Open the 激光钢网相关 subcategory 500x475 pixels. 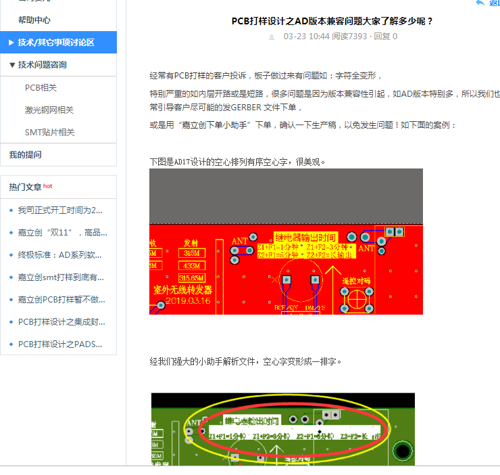(x=49, y=110)
